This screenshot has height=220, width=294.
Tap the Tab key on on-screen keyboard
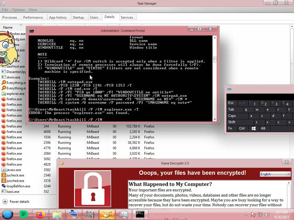coord(235,110)
